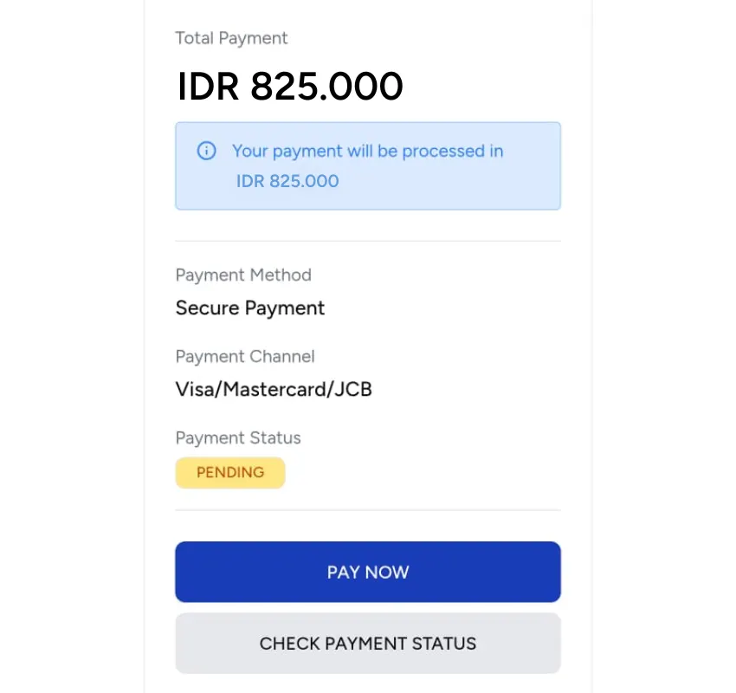The image size is (736, 693).
Task: Click the IDR 825.000 amount inside blue banner
Action: [287, 181]
